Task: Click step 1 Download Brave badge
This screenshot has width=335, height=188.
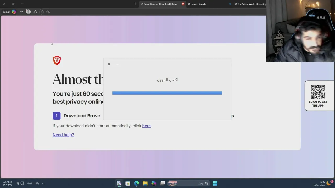Action: (57, 116)
